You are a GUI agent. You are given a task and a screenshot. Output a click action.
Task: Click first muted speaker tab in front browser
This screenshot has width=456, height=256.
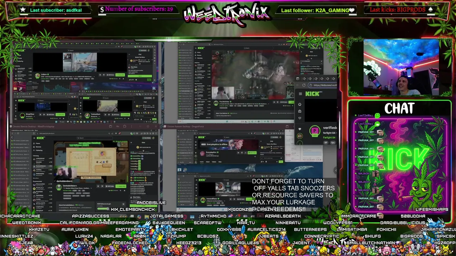pyautogui.click(x=304, y=79)
